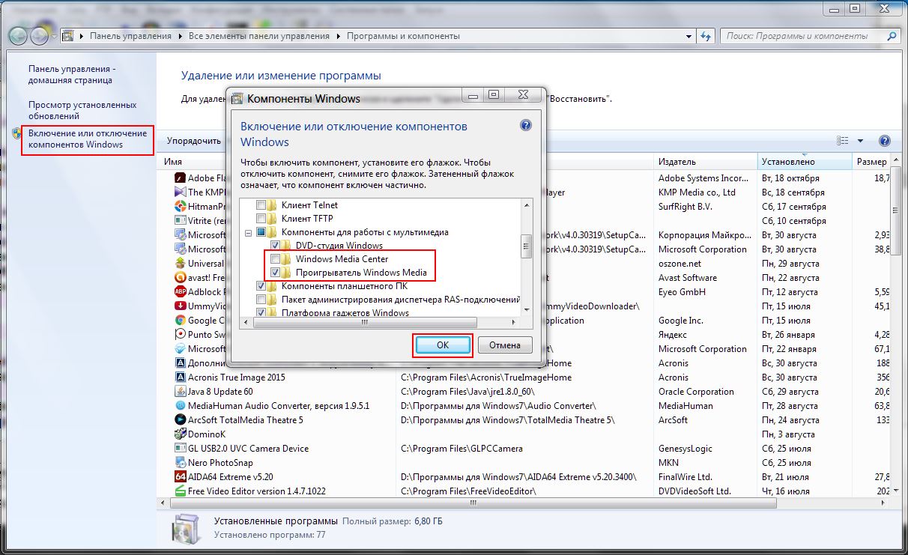Go back with the Explorer back arrow
The width and height of the screenshot is (908, 555).
pos(18,35)
